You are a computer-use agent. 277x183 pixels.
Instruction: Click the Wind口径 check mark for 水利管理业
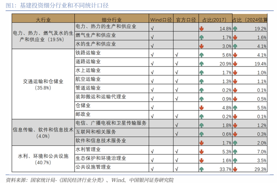[152, 151]
